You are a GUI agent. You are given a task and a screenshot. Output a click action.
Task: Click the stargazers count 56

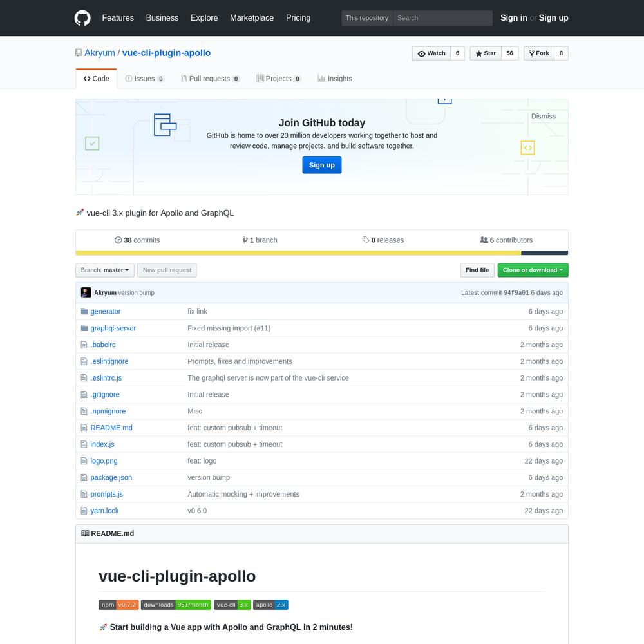coord(509,53)
